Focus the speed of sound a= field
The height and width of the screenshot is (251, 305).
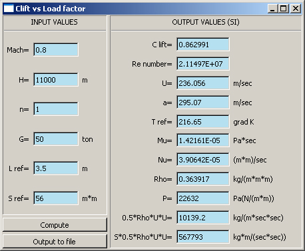coord(203,103)
